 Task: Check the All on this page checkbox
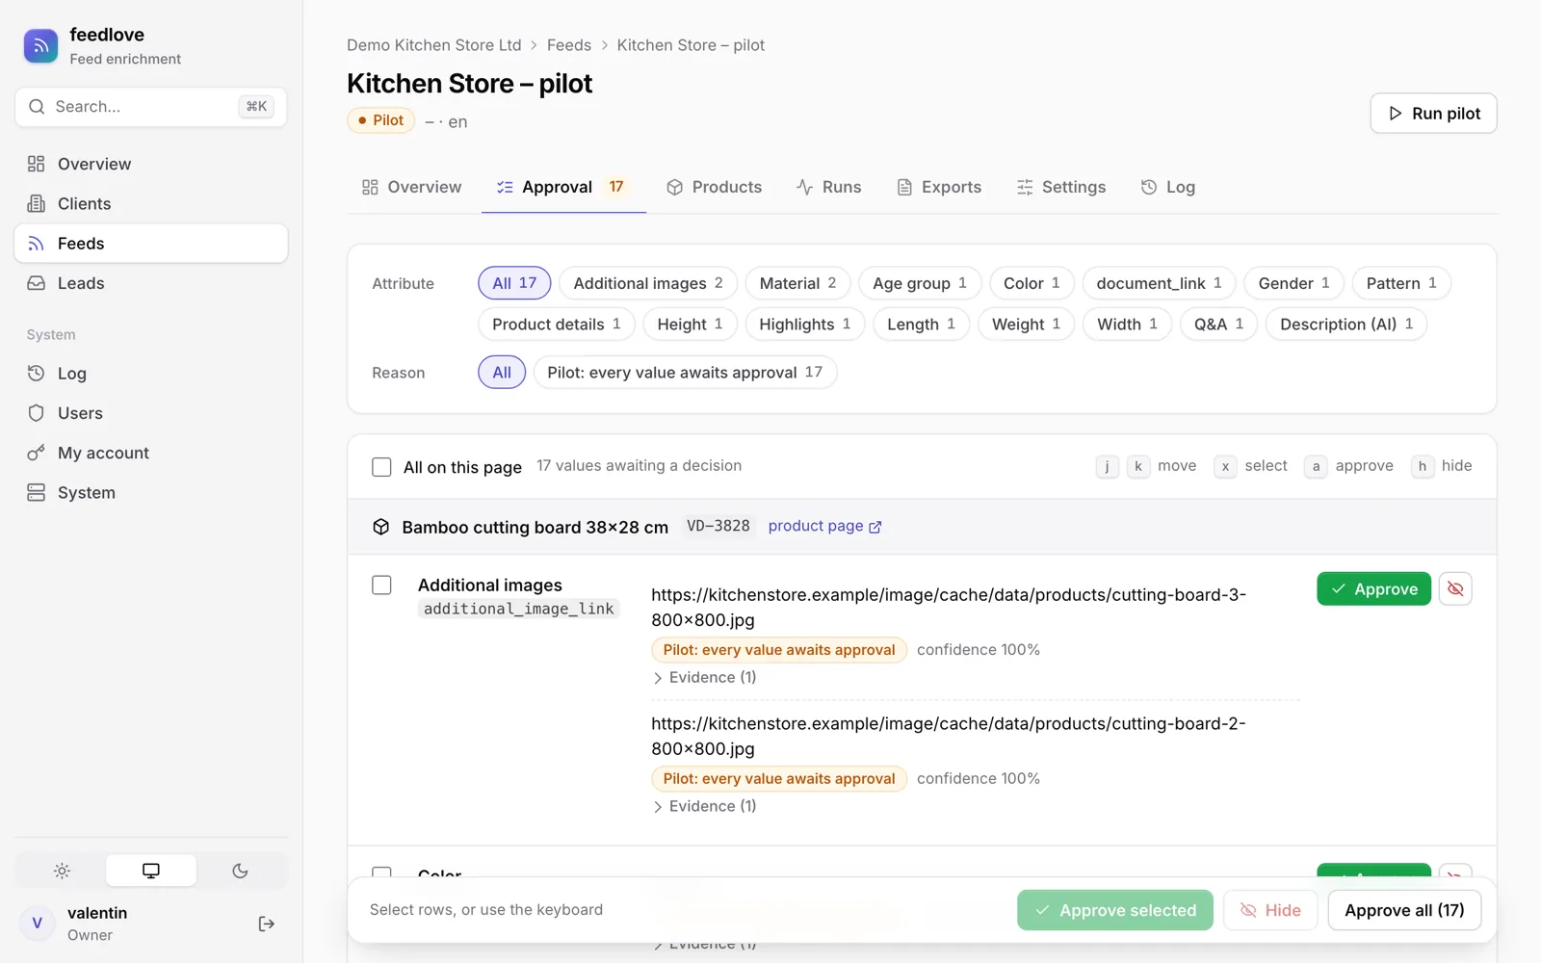point(381,467)
